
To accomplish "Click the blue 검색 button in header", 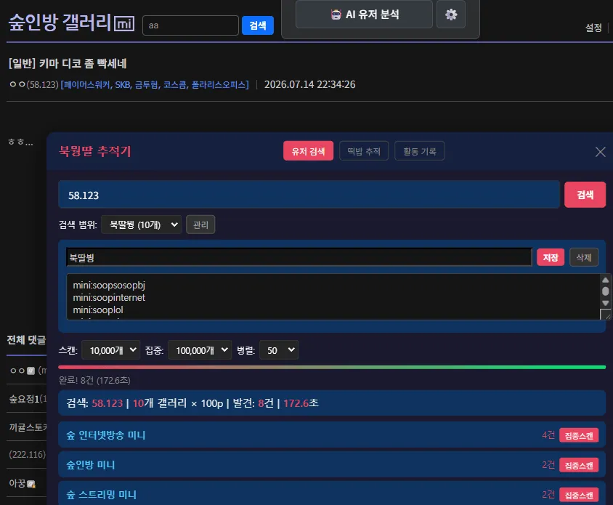I will click(x=258, y=25).
